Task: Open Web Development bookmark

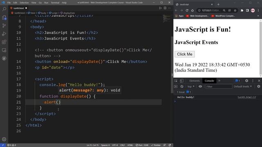Action: 197,16
